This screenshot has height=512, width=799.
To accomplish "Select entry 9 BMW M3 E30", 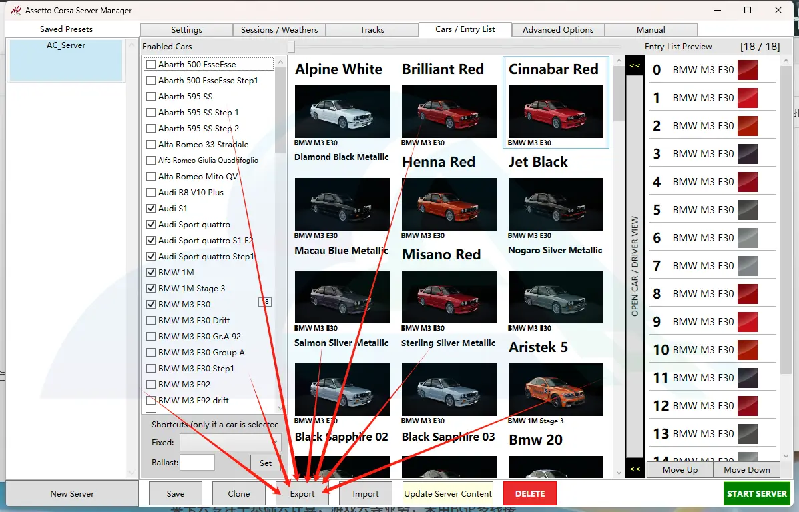I will [x=712, y=321].
